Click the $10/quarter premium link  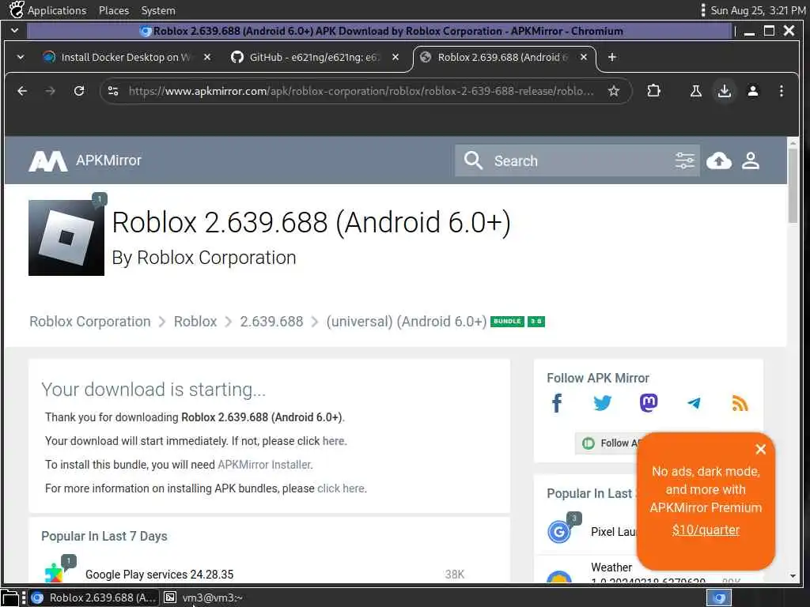point(706,530)
